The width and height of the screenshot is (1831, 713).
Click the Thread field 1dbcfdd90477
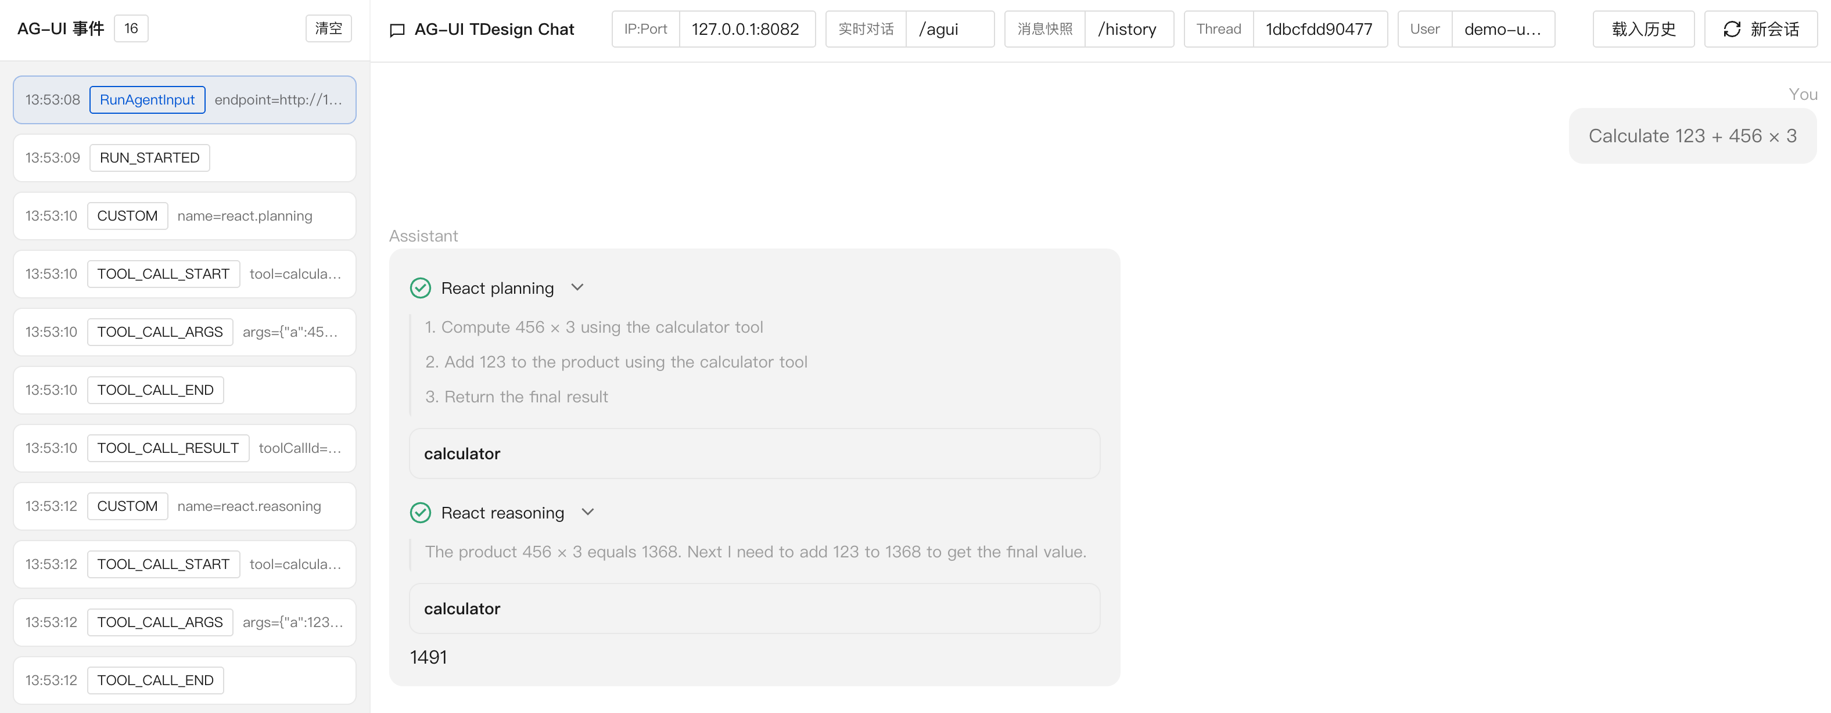(1320, 29)
